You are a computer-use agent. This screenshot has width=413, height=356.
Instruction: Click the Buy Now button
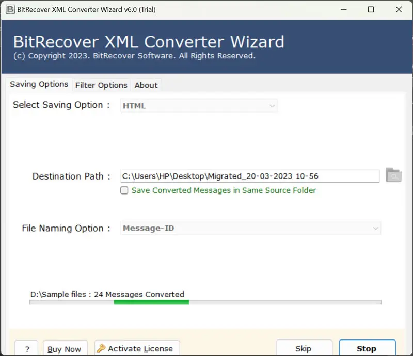65,349
